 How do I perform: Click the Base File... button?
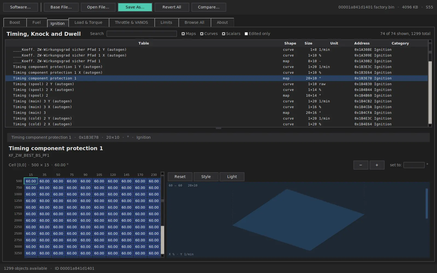click(61, 7)
